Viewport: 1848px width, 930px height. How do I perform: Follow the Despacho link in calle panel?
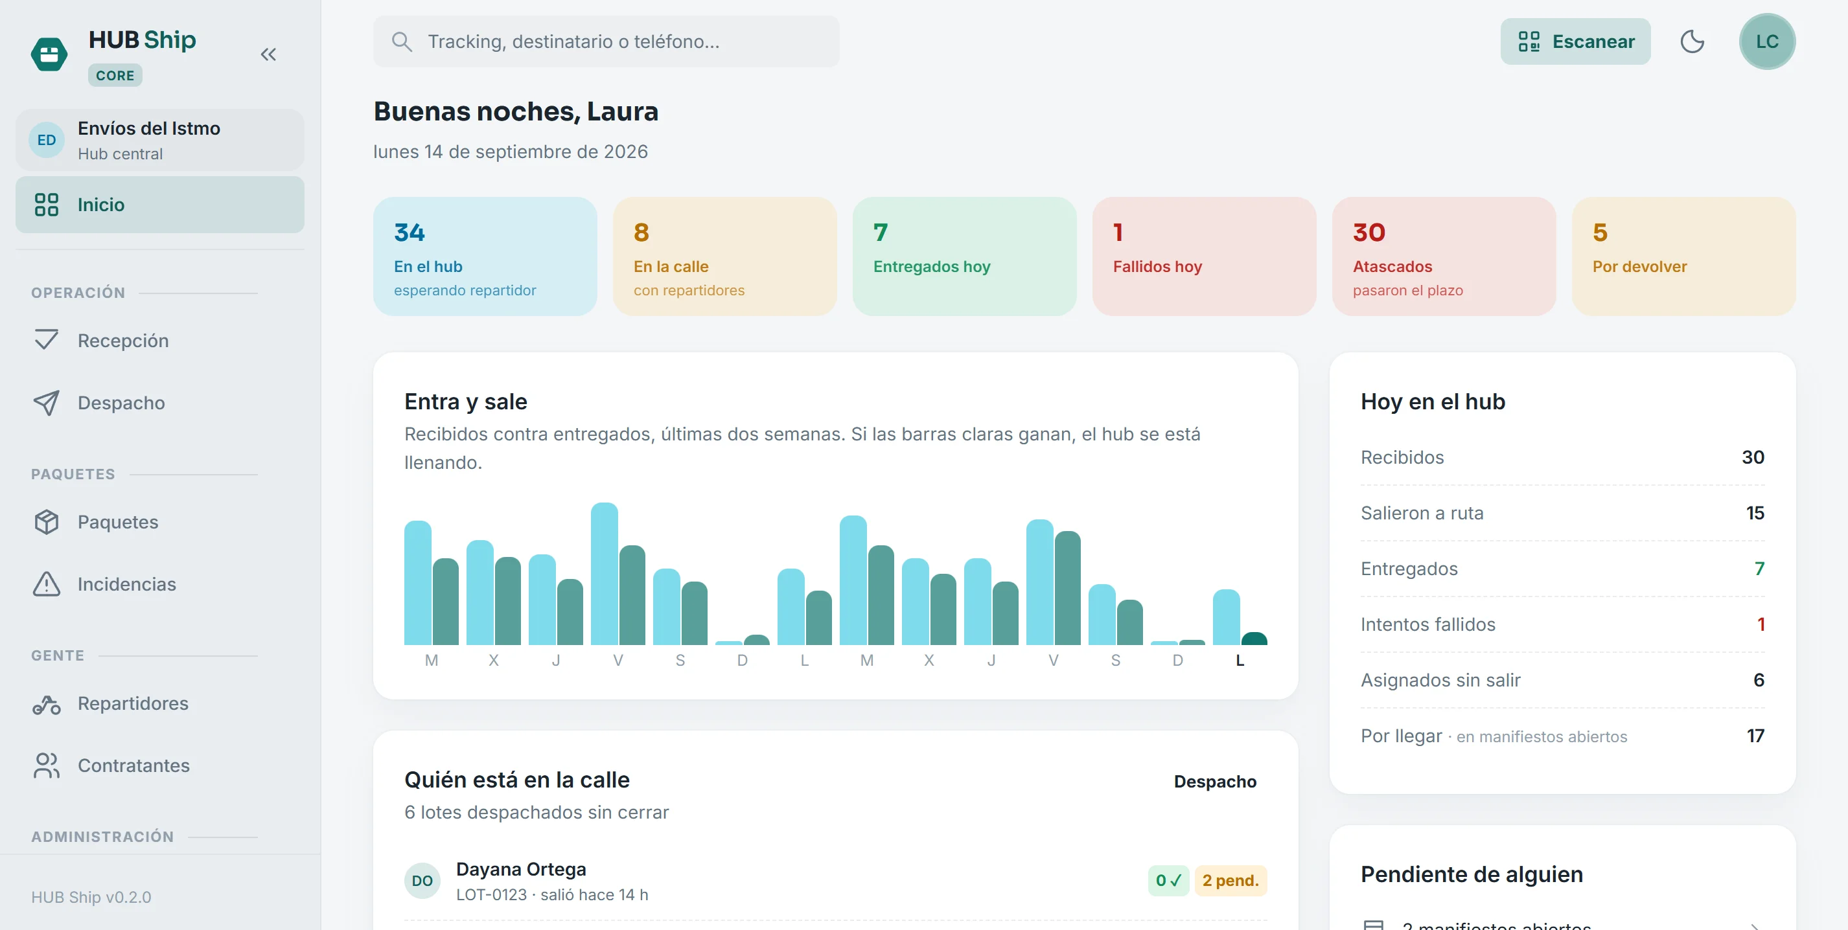pyautogui.click(x=1214, y=782)
